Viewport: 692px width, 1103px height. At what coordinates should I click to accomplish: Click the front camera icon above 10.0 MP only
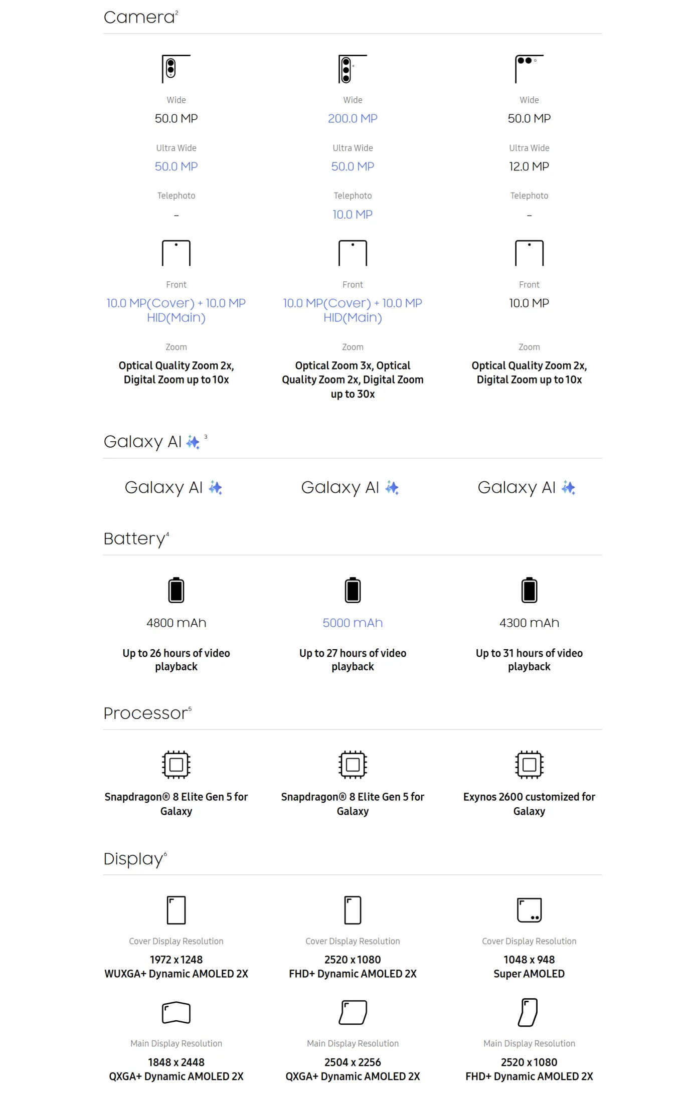click(x=529, y=253)
